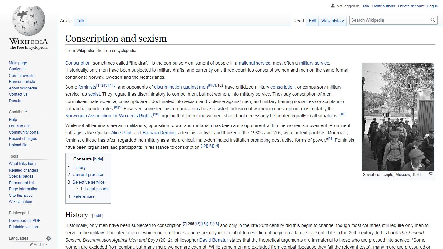Open Upload file link
The height and width of the screenshot is (249, 443).
18,145
